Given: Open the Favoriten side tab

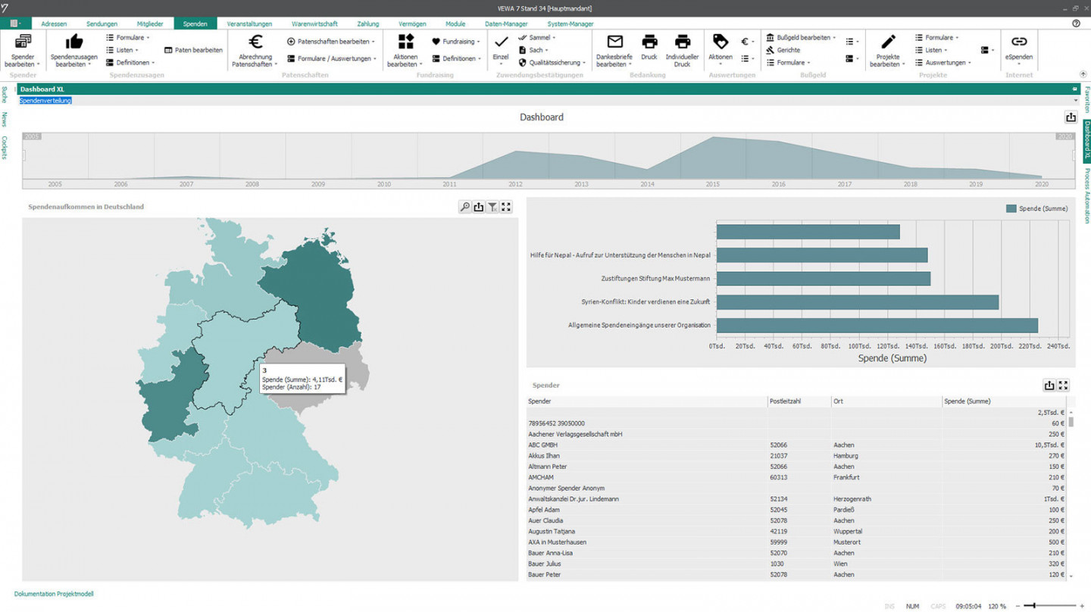Looking at the screenshot, I should 1086,99.
